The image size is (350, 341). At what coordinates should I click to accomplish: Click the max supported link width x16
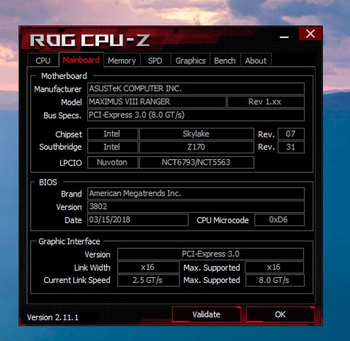[274, 267]
